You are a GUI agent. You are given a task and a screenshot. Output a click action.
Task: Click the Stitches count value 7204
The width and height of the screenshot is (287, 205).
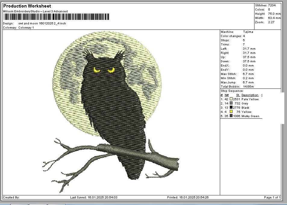pyautogui.click(x=272, y=5)
